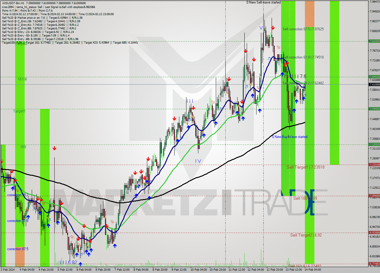
Task: Click the '| | | 6.82' wave label
Action: 69,262
